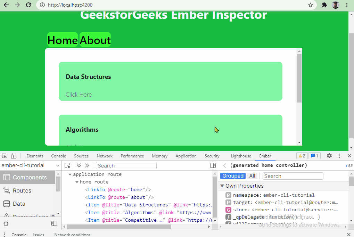354x237 pixels.
Task: Open the drawer three-dot menu
Action: 4,235
